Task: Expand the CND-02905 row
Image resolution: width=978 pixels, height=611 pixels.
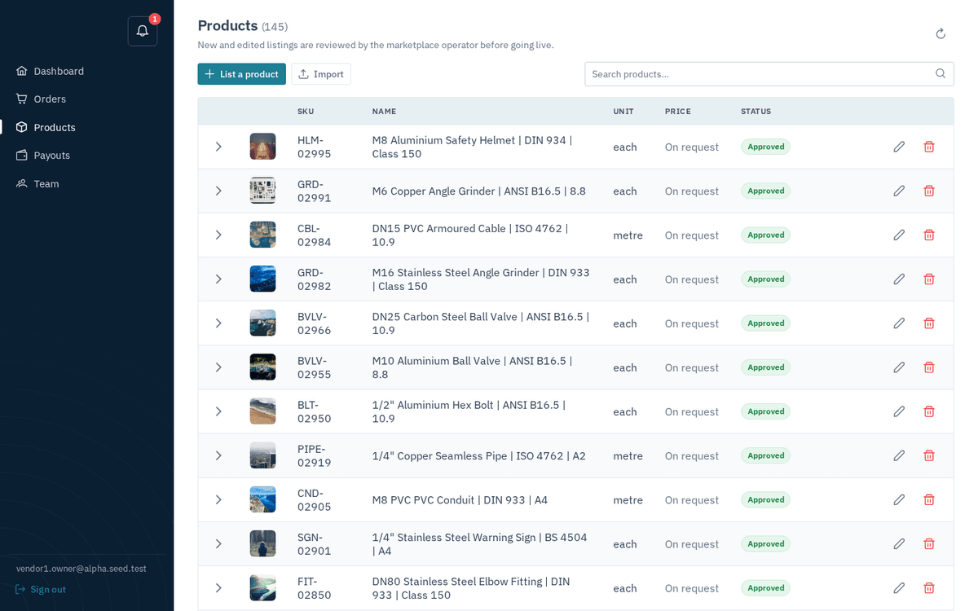Action: [218, 499]
